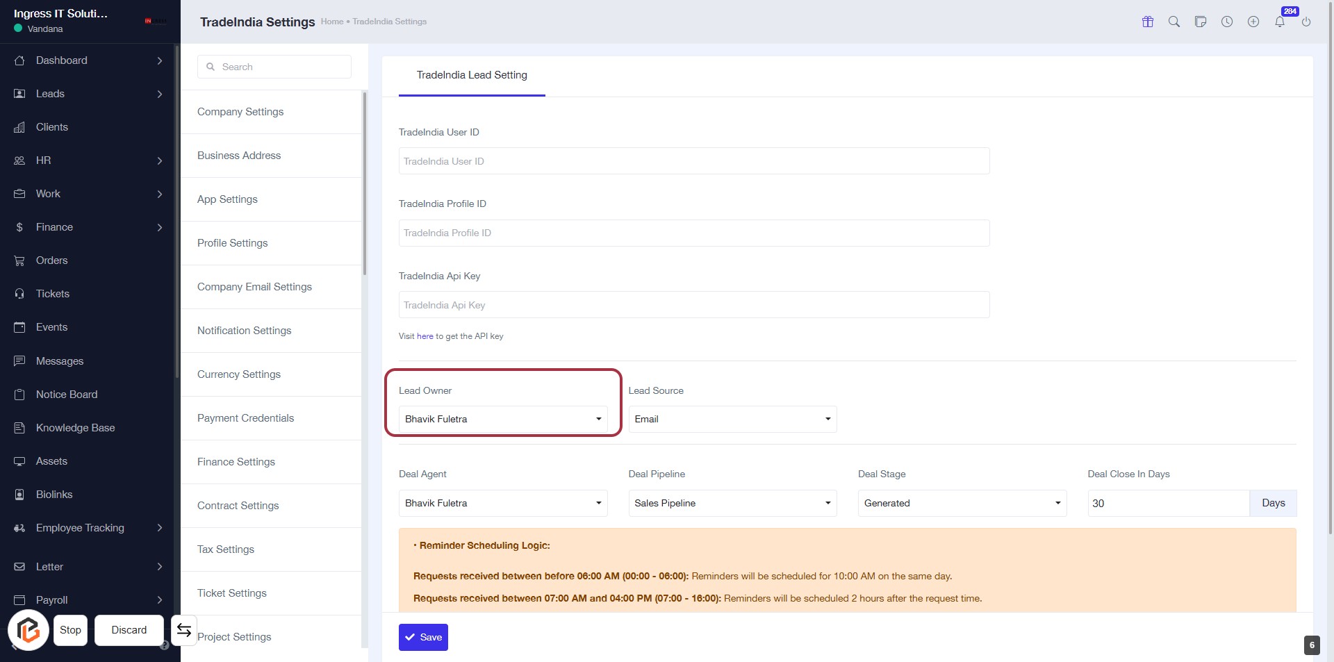Open notifications bell with 284 badge

point(1279,22)
